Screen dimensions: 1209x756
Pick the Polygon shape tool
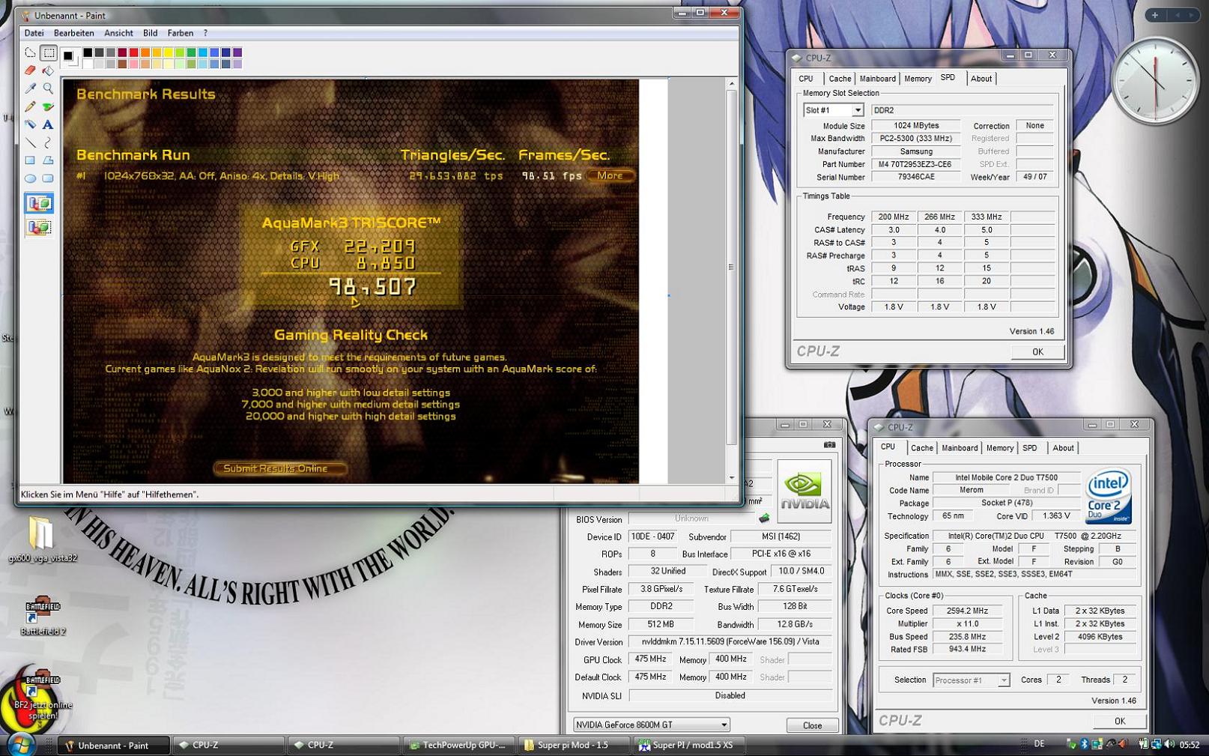coord(49,160)
